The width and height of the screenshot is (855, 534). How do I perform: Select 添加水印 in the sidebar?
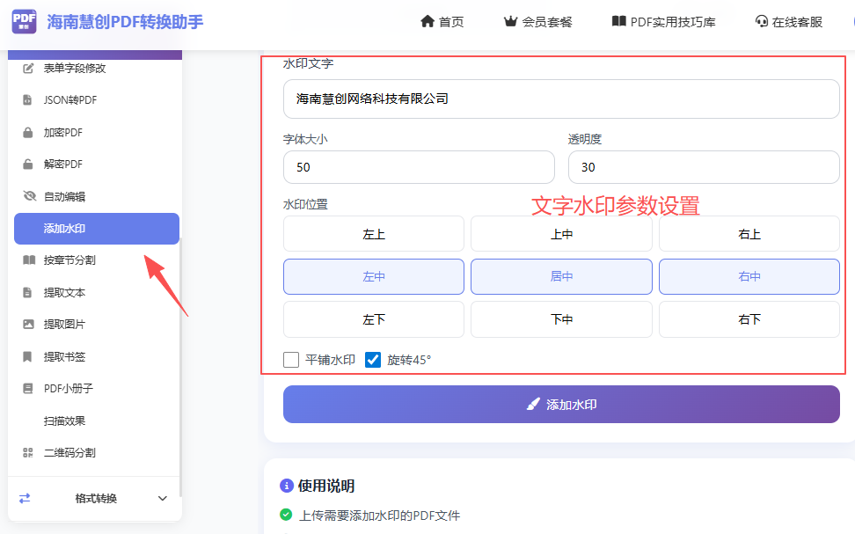pyautogui.click(x=97, y=229)
